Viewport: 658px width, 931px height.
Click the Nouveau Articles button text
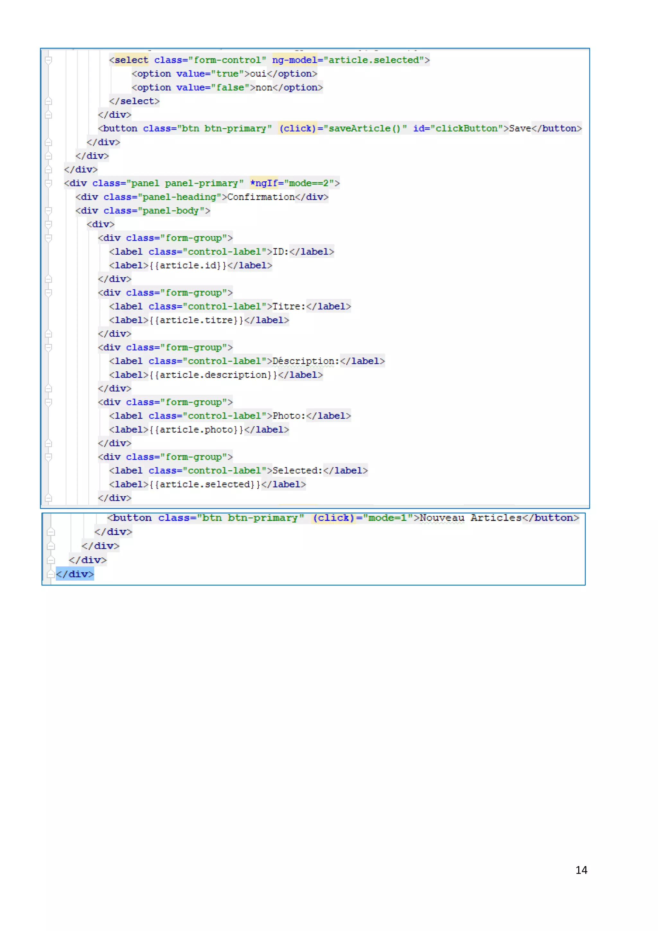click(470, 518)
